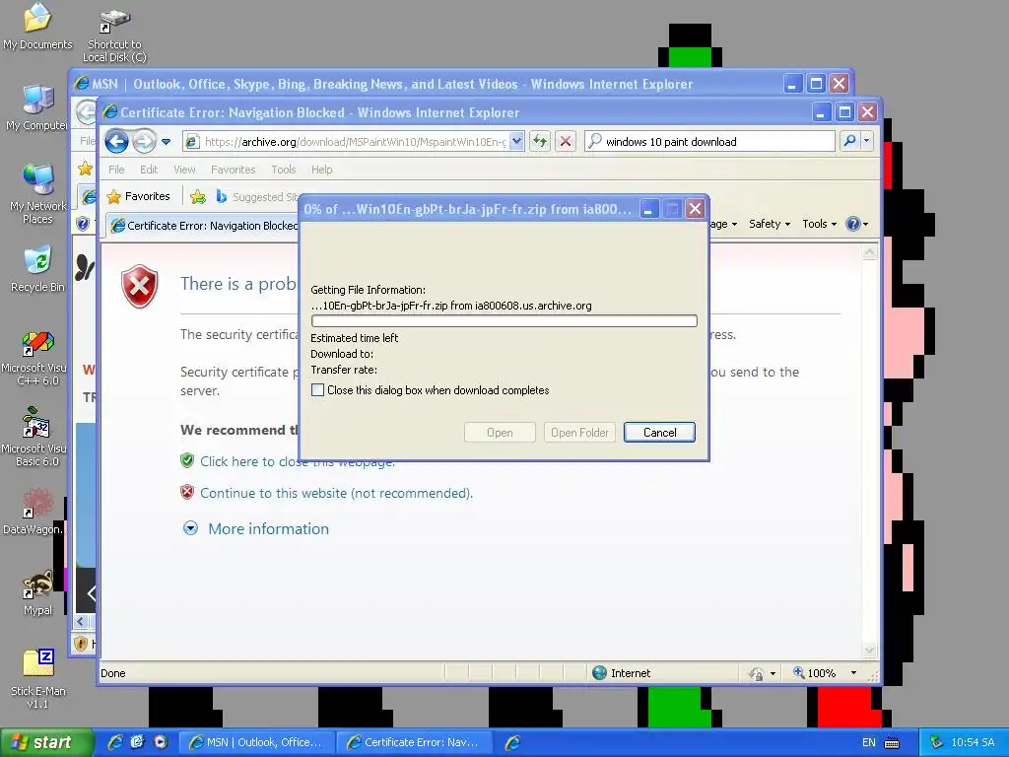Open the View menu
Image resolution: width=1009 pixels, height=757 pixels.
[184, 170]
